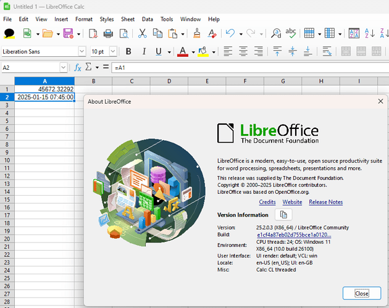Select the column A header

(44, 81)
